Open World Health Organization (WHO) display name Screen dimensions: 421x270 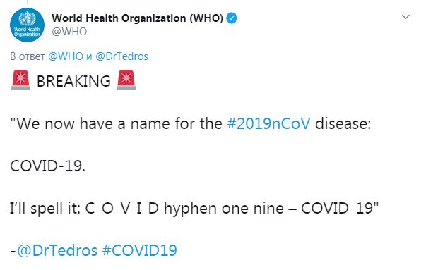tap(138, 18)
